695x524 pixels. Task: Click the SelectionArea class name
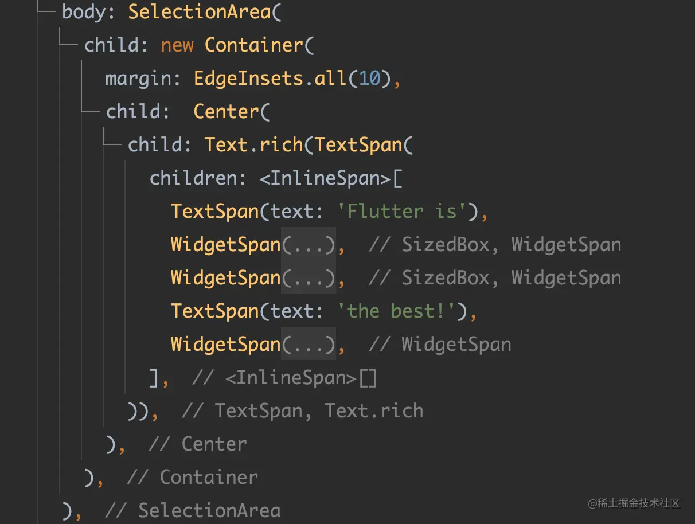click(200, 11)
